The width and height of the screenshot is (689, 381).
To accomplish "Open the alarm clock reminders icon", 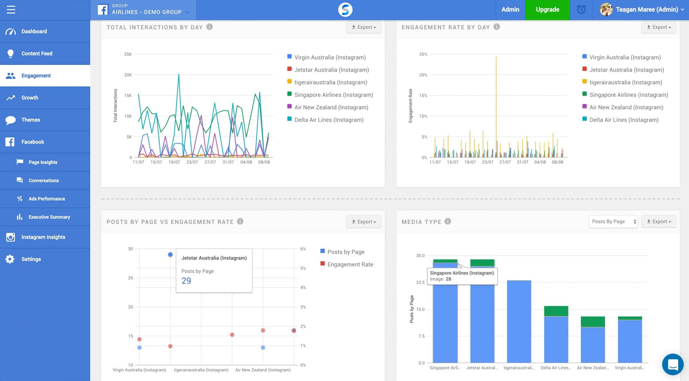I will [x=581, y=10].
